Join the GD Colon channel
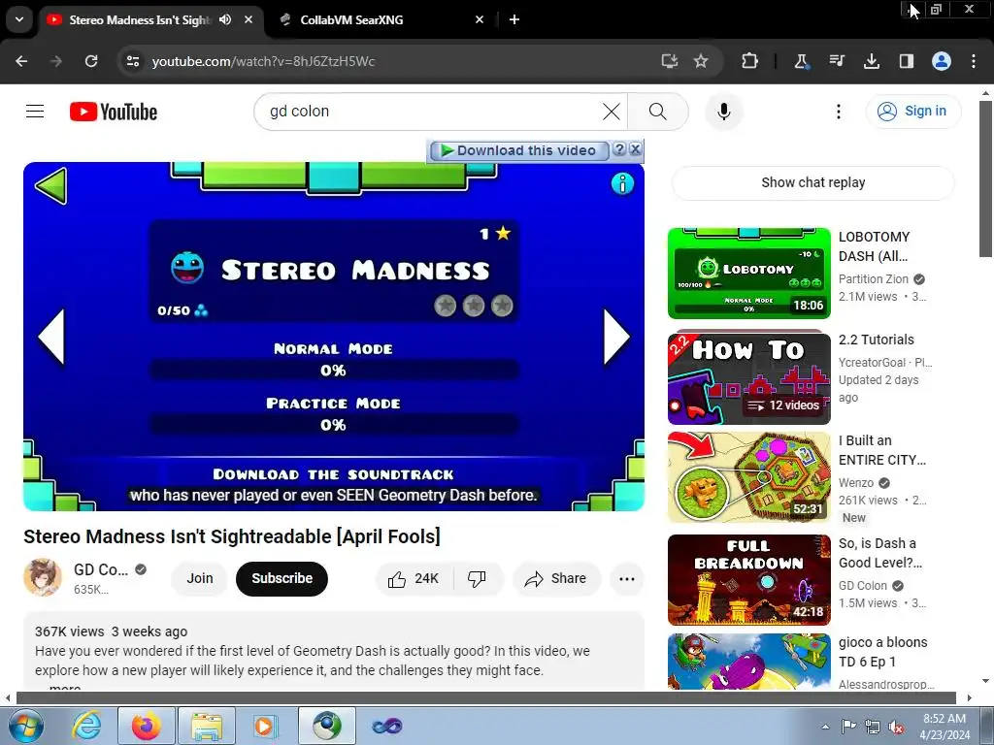 [200, 578]
